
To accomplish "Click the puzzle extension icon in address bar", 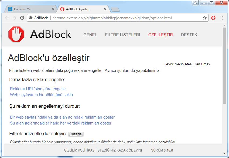I will (x=31, y=18).
